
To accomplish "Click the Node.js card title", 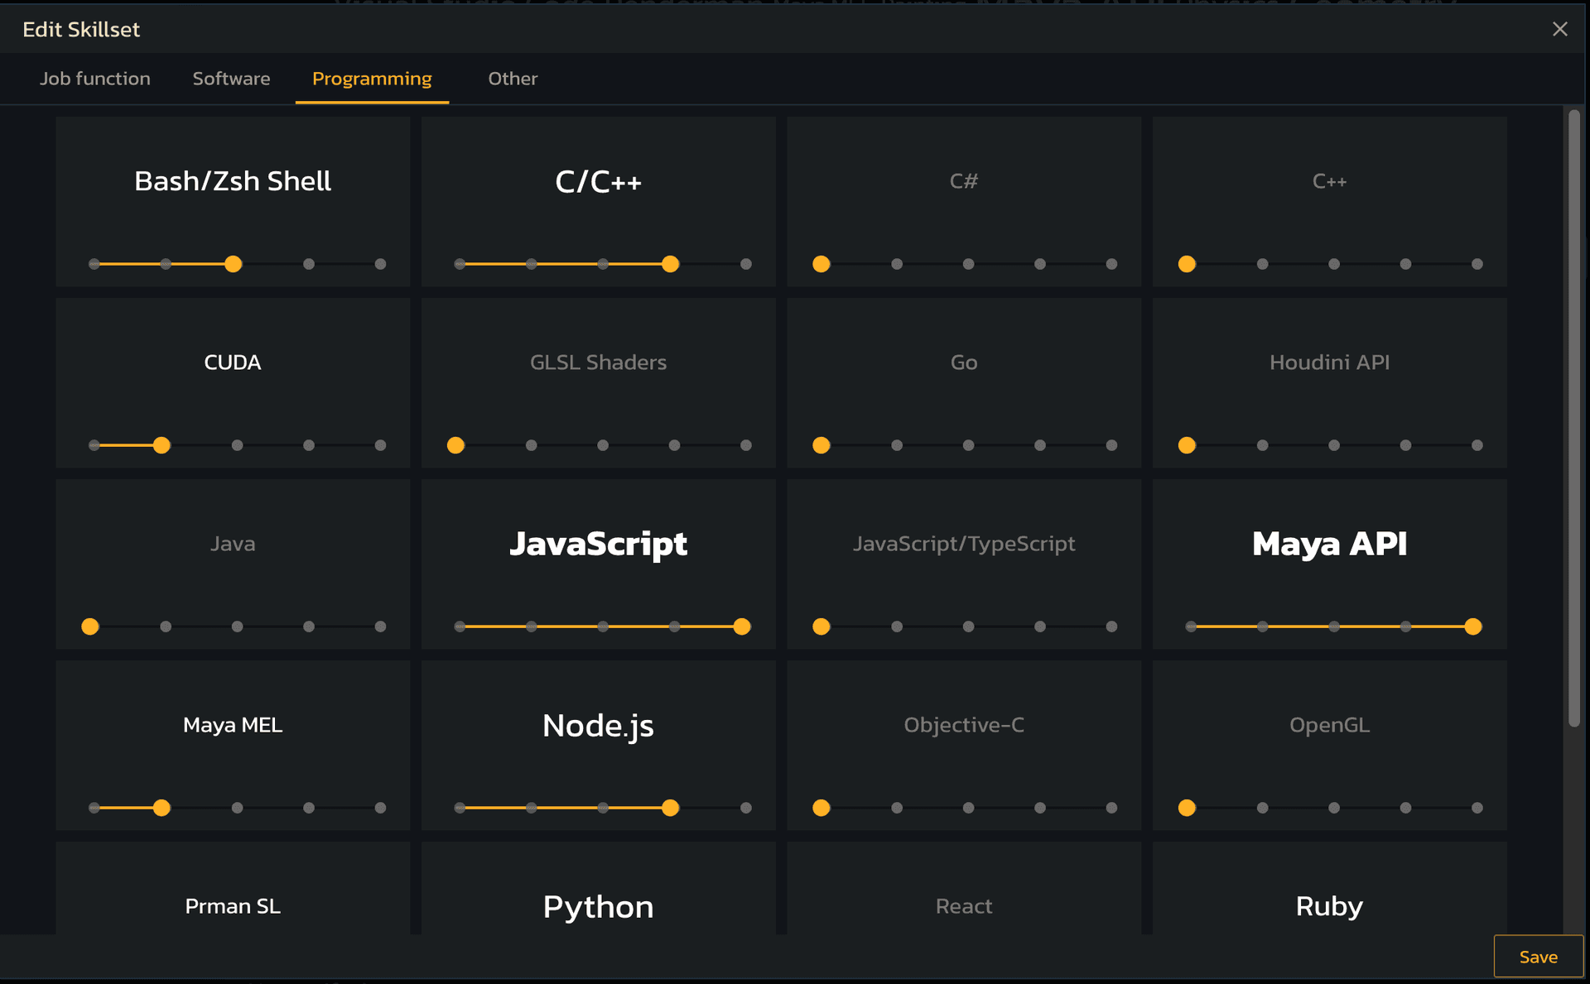I will [598, 726].
